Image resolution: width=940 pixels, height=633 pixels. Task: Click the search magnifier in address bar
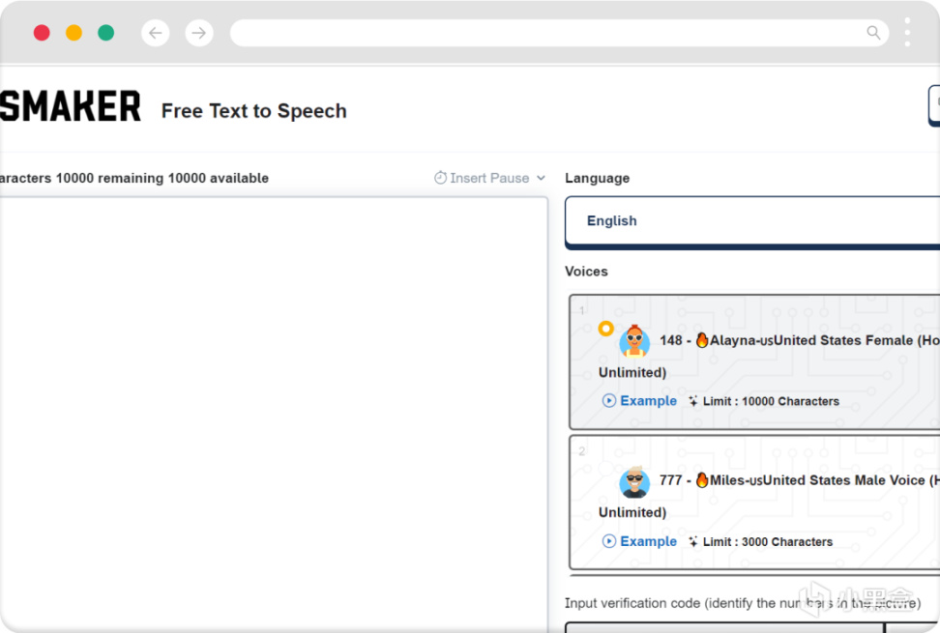873,32
